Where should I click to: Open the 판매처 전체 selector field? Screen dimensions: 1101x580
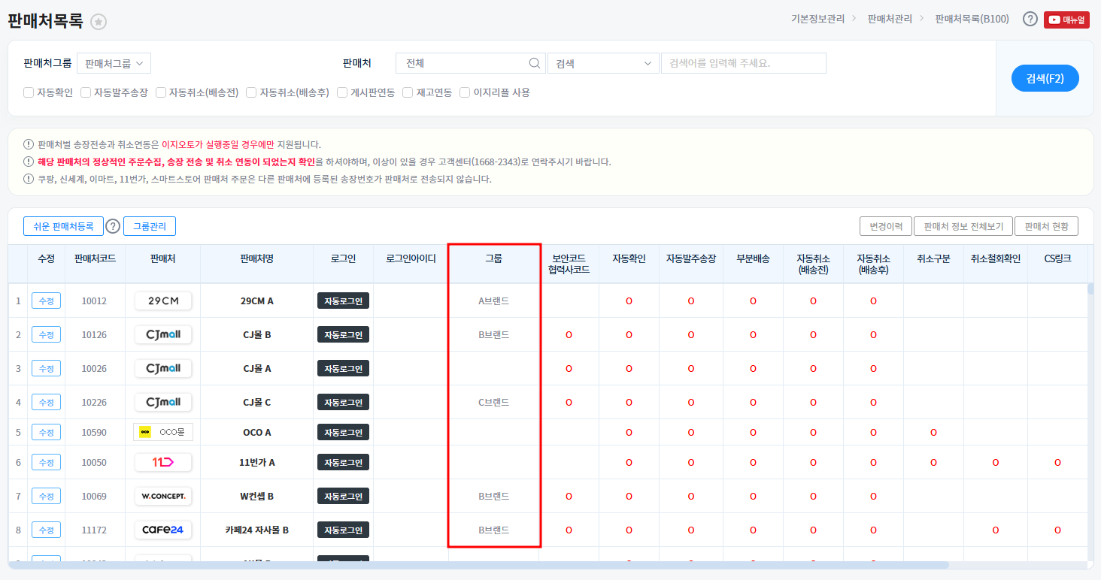pos(463,64)
